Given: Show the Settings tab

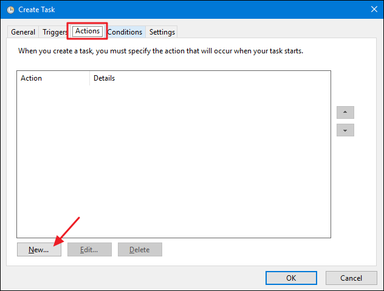Looking at the screenshot, I should point(162,32).
